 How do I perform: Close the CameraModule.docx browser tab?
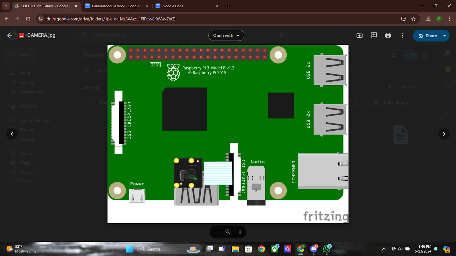[x=146, y=6]
